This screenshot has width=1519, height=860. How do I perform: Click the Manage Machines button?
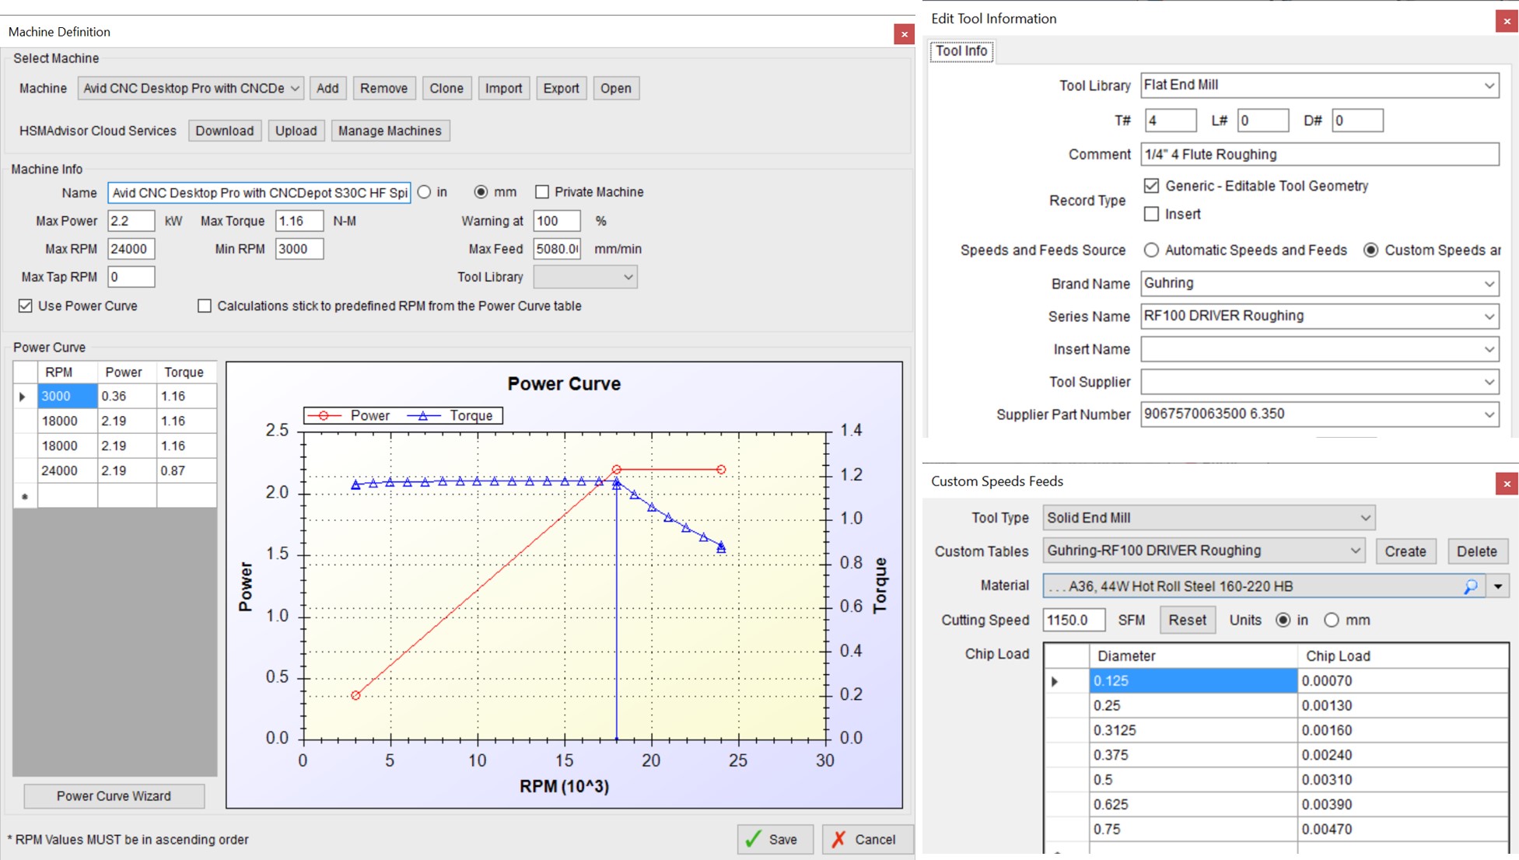390,131
